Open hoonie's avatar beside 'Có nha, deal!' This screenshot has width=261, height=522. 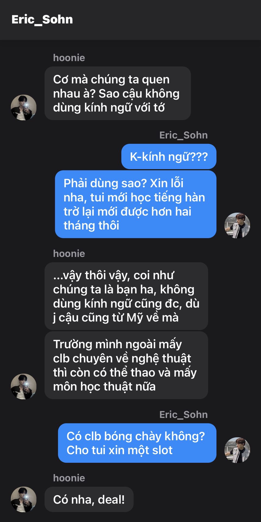point(24,499)
